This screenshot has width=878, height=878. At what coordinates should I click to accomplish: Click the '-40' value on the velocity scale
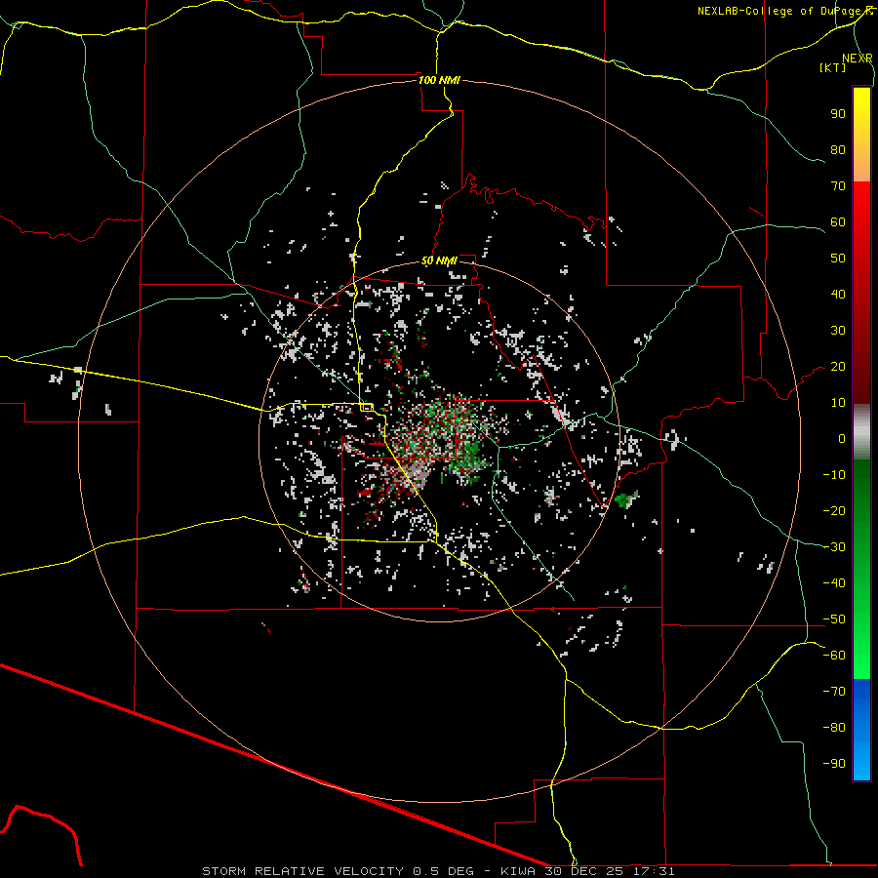coord(834,583)
